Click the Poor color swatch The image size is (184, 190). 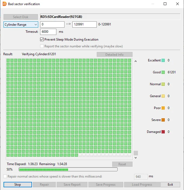point(163,108)
